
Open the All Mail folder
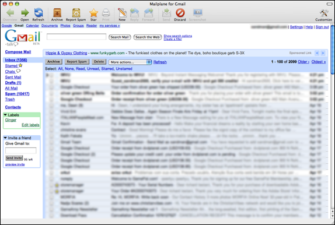click(11, 88)
